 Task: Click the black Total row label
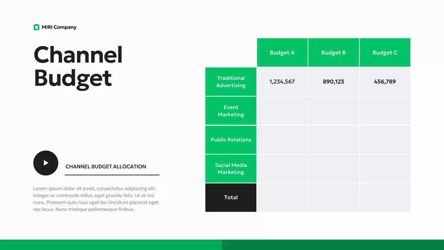point(231,198)
